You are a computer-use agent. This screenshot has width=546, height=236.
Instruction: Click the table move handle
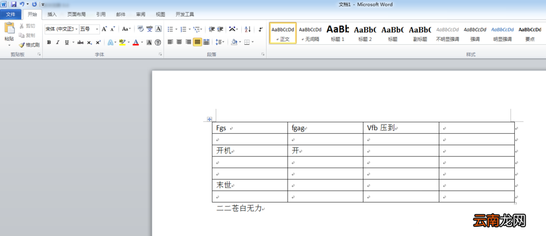(210, 119)
